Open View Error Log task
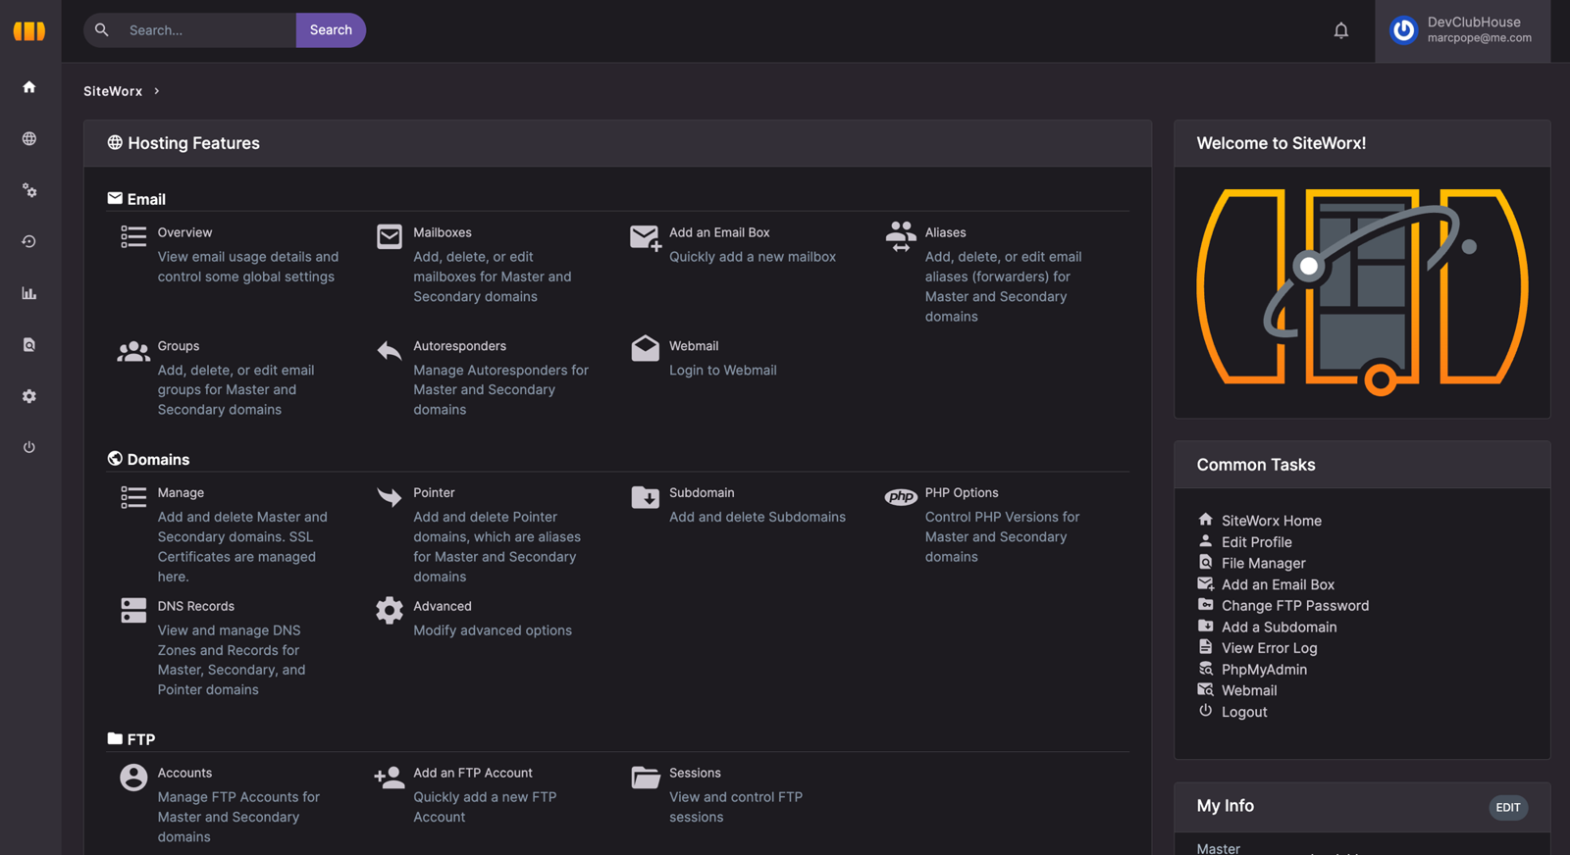 coord(1270,649)
